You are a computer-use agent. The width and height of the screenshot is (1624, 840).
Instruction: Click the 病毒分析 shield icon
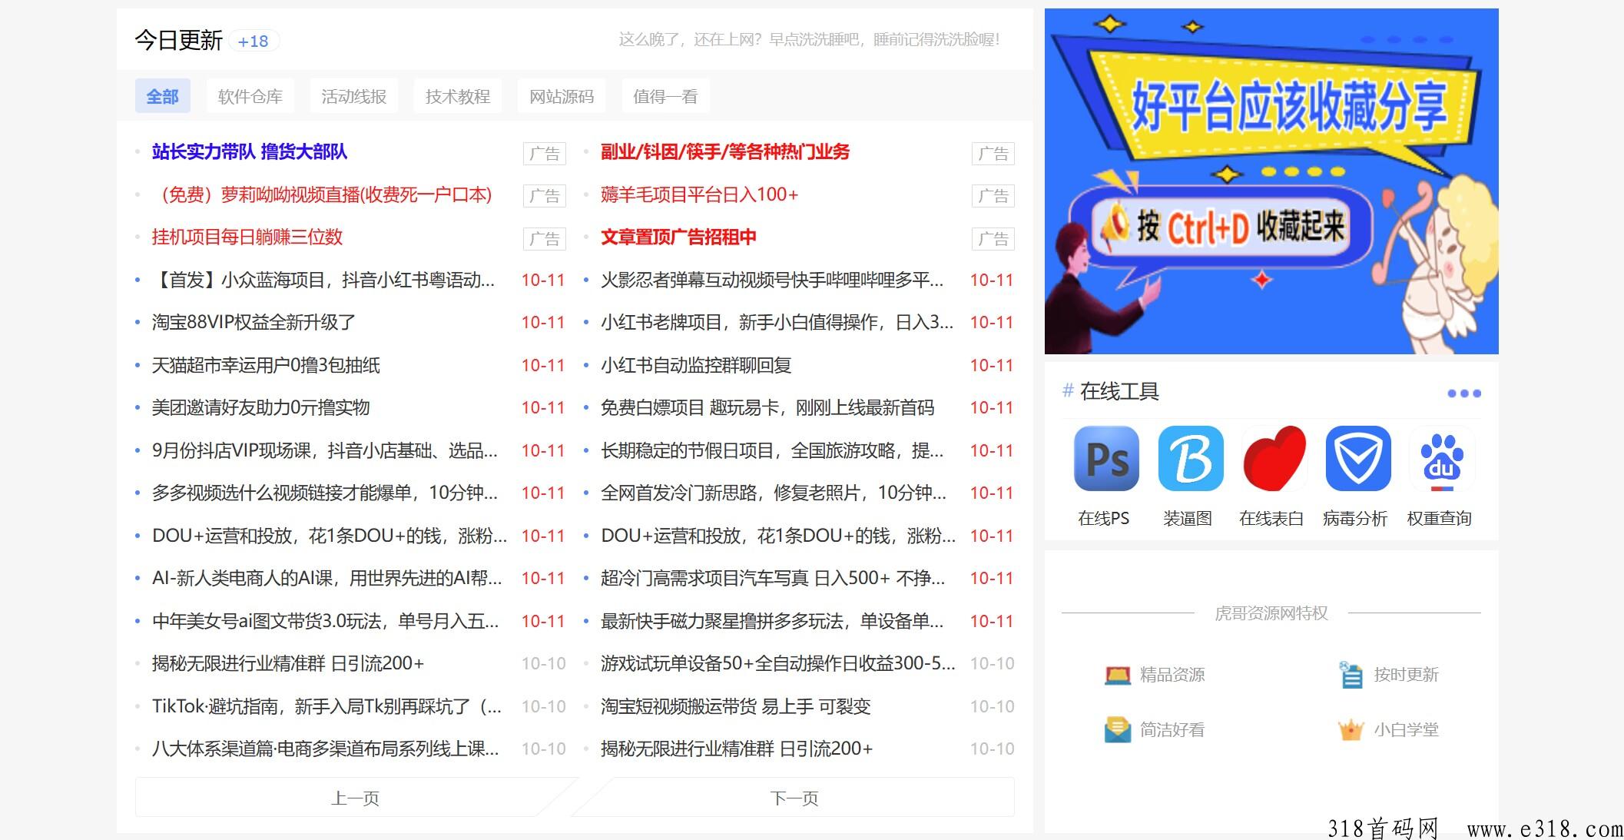click(x=1357, y=459)
